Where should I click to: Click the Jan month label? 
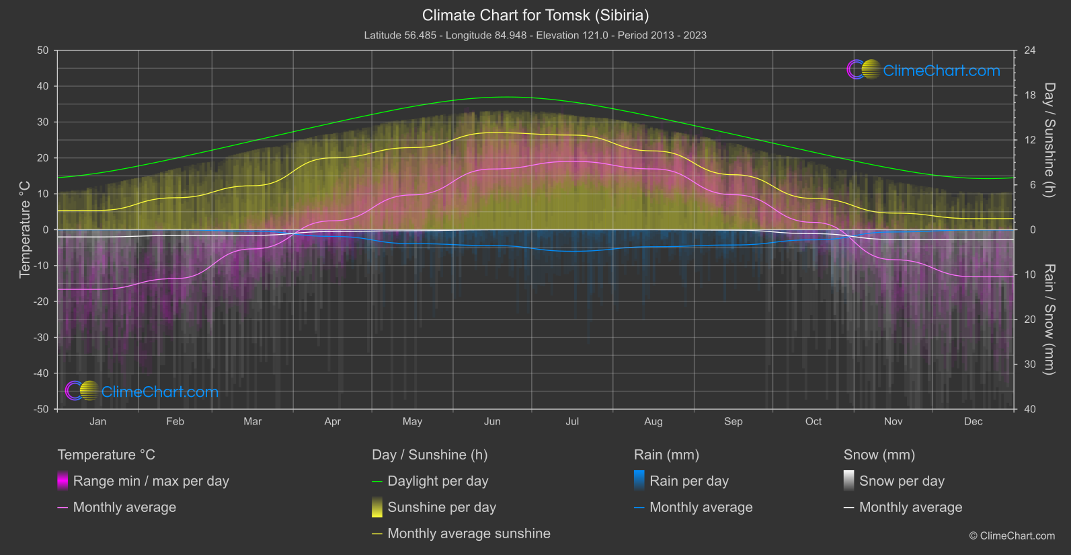pyautogui.click(x=98, y=421)
